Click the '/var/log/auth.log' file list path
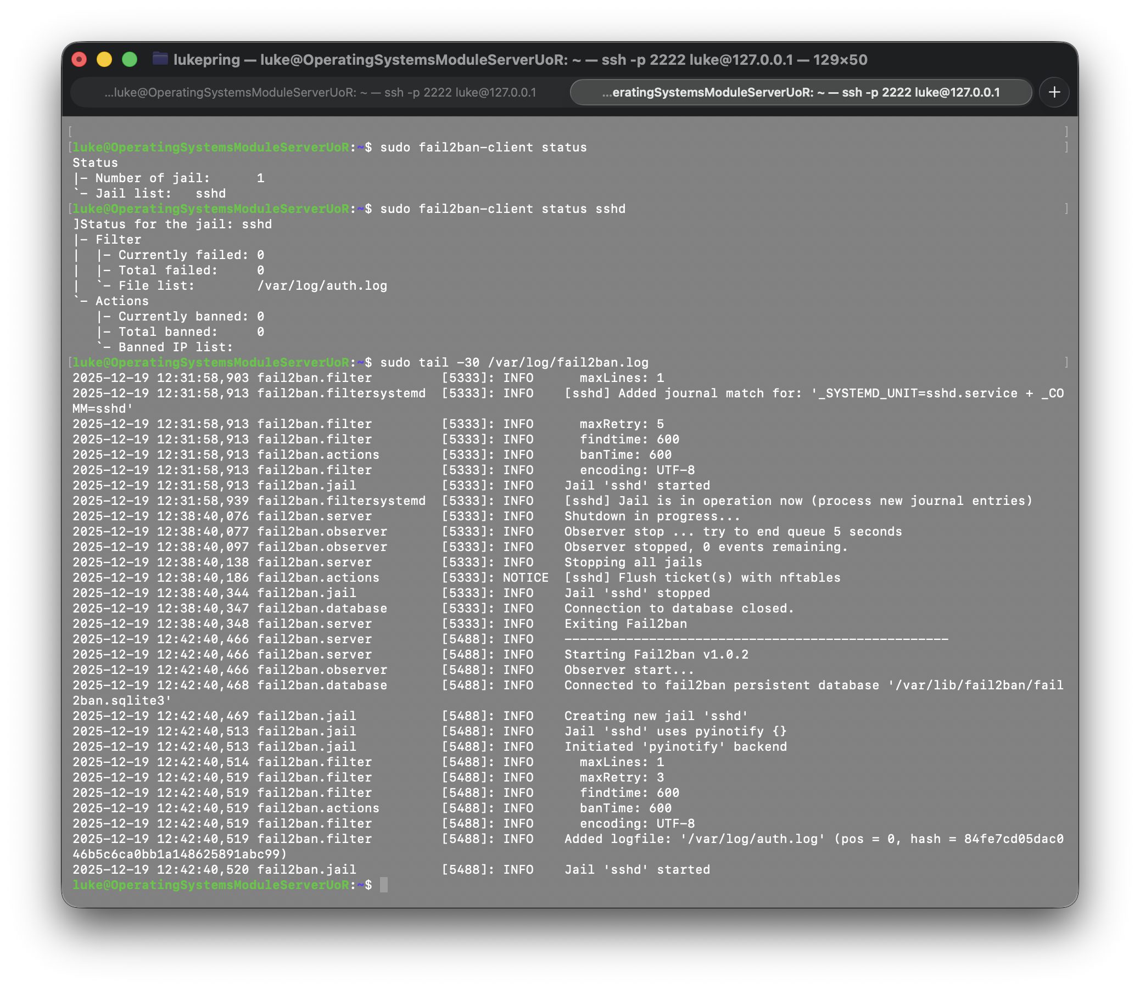 coord(322,286)
